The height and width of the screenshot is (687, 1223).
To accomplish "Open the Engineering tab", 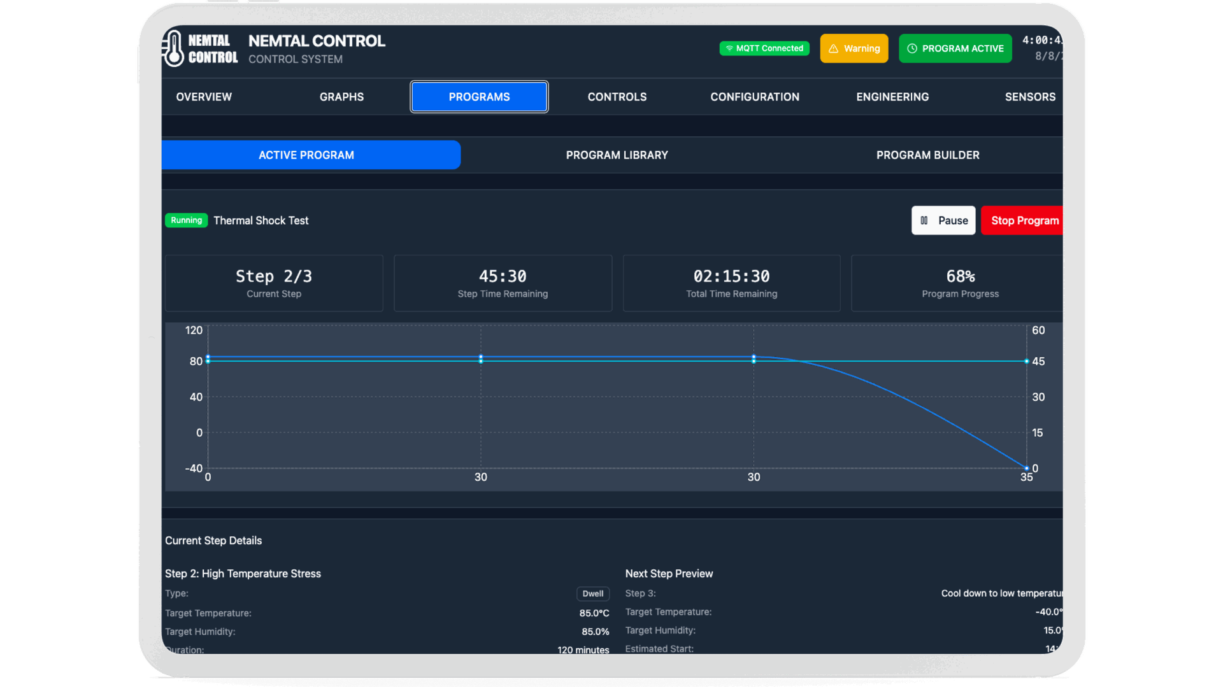I will (892, 97).
